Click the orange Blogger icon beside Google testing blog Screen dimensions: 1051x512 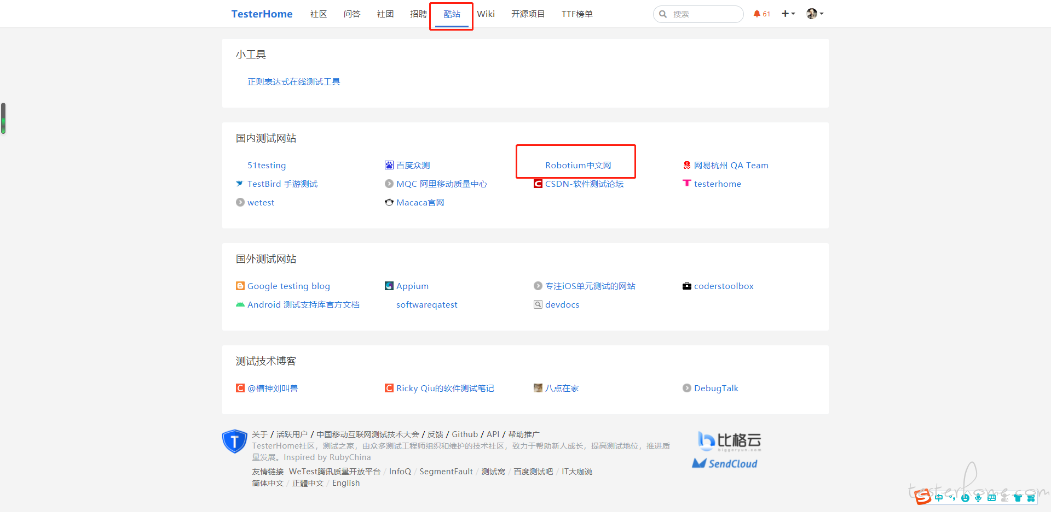coord(240,286)
